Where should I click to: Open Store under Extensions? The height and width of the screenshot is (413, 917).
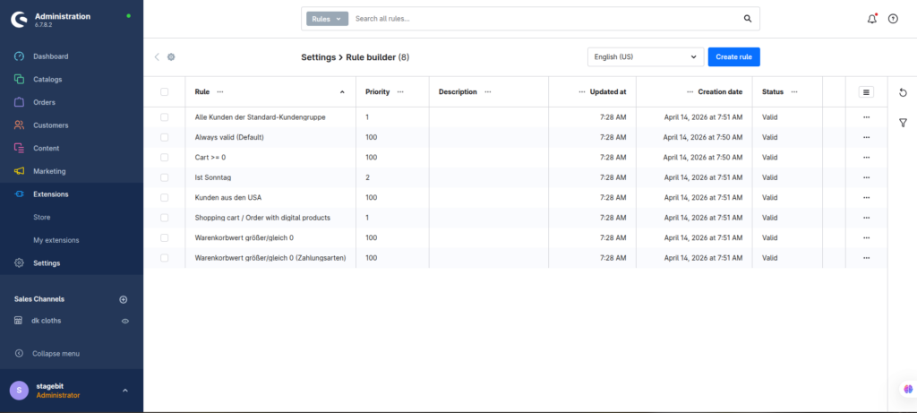tap(42, 217)
